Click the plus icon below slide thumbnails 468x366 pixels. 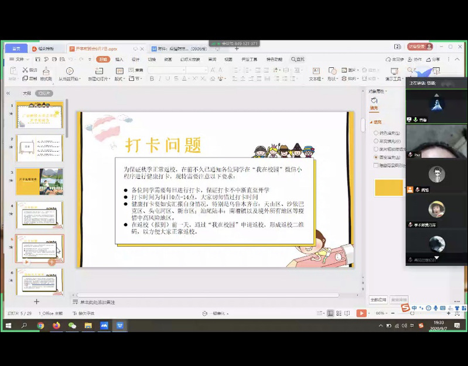click(x=36, y=301)
